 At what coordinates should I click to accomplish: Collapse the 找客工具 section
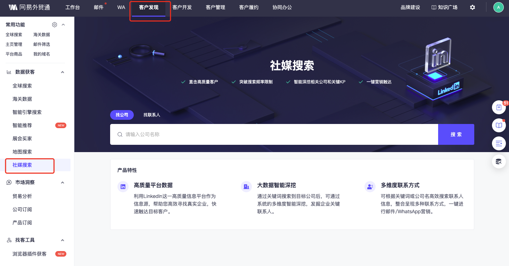pos(63,240)
